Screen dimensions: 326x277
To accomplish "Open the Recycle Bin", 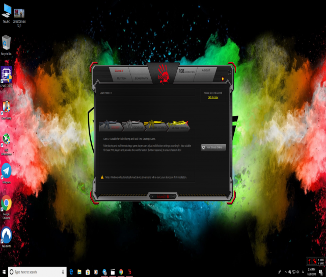I will 6,43.
